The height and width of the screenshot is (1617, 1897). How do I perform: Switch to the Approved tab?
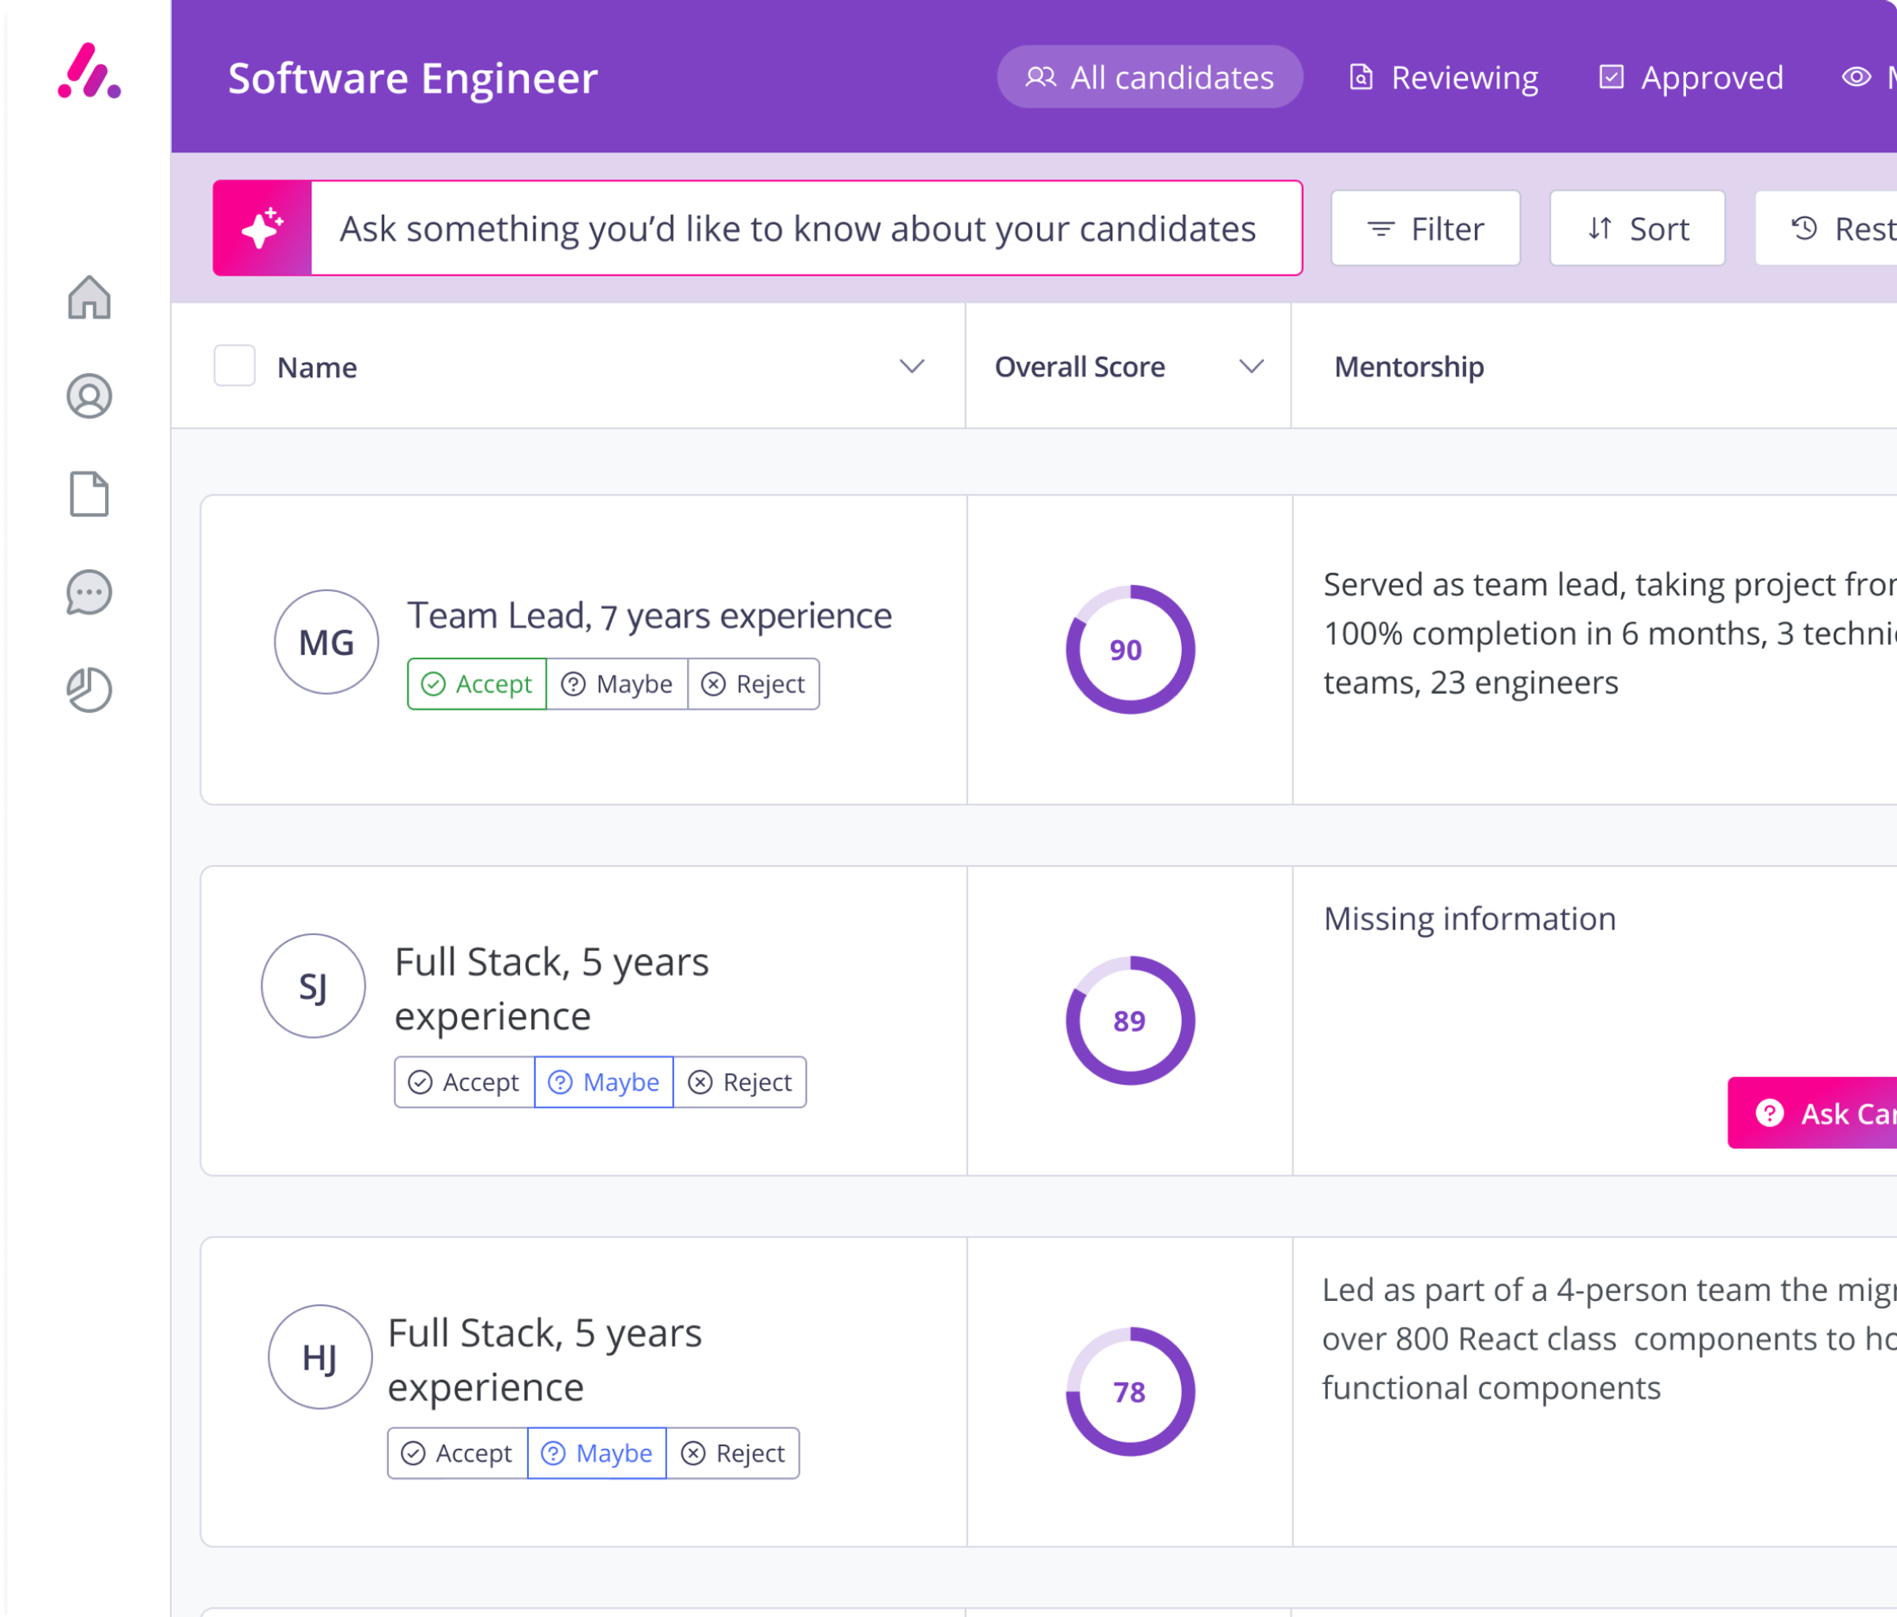point(1691,77)
